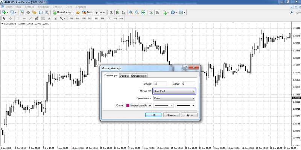This screenshot has width=301, height=150.
Task: Click the Zoom Out magnifier icon
Action: (137, 12)
